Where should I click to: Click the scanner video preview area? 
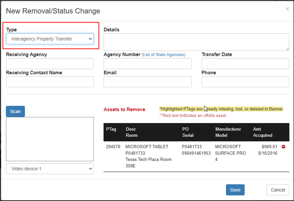tap(50, 139)
